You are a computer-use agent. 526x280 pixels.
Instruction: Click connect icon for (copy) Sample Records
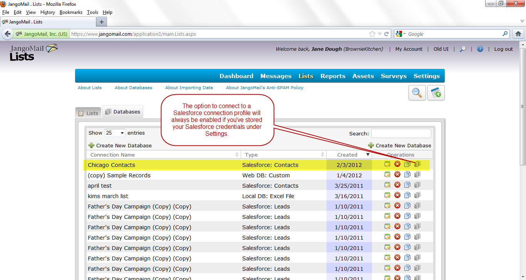point(417,175)
